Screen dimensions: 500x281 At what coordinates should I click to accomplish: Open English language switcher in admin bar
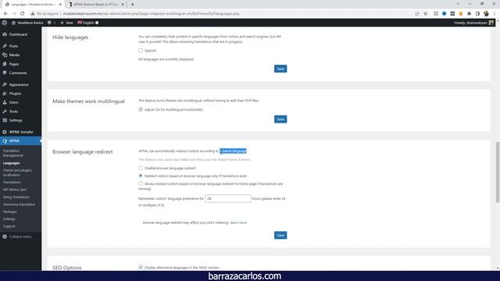pos(88,23)
